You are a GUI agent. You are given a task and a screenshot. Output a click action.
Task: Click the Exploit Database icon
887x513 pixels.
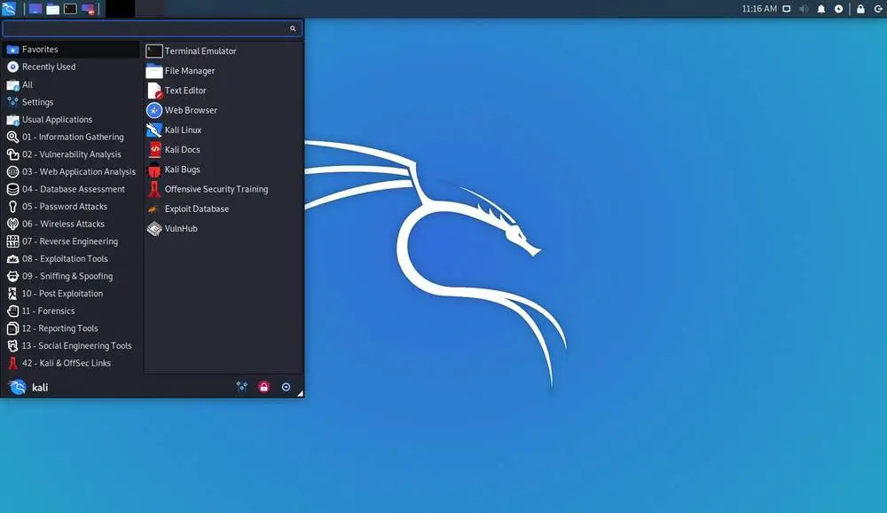[x=154, y=209]
